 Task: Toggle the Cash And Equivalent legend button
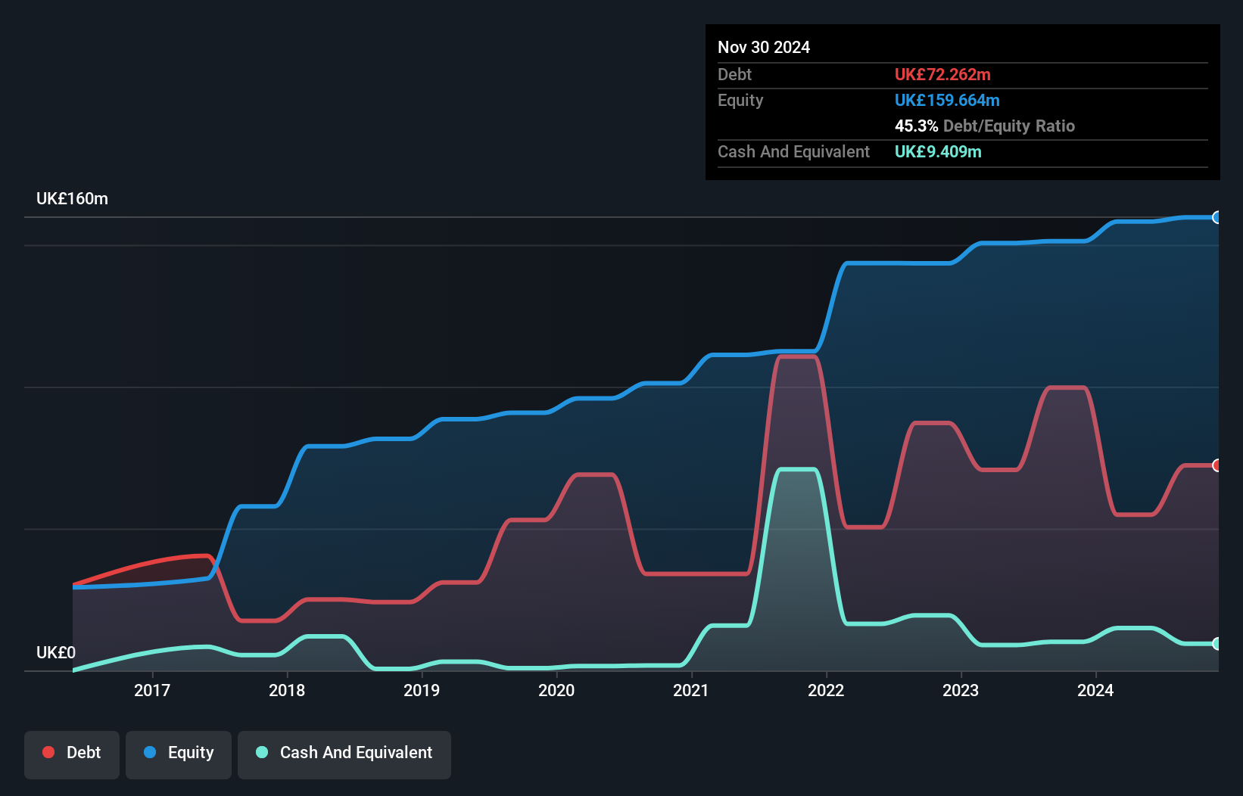coord(344,754)
